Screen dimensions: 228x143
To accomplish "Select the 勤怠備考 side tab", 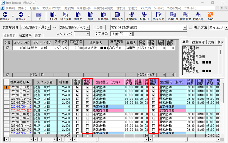I will pos(198,42).
